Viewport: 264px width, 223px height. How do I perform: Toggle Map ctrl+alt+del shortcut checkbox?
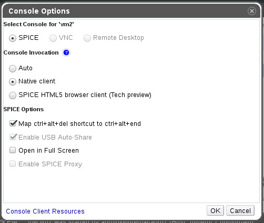click(13, 123)
